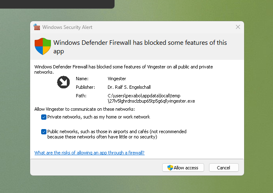The height and width of the screenshot is (193, 273).
Task: Close the Windows Security Alert dialog
Action: point(238,27)
